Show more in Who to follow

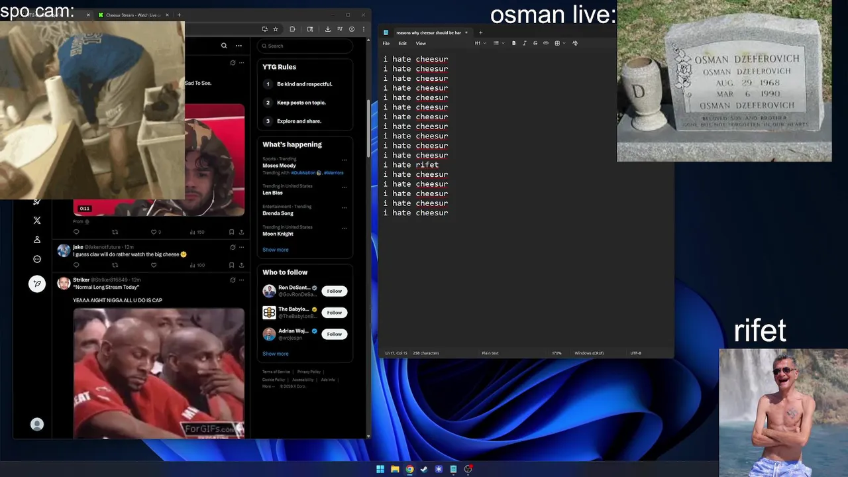[x=275, y=354]
